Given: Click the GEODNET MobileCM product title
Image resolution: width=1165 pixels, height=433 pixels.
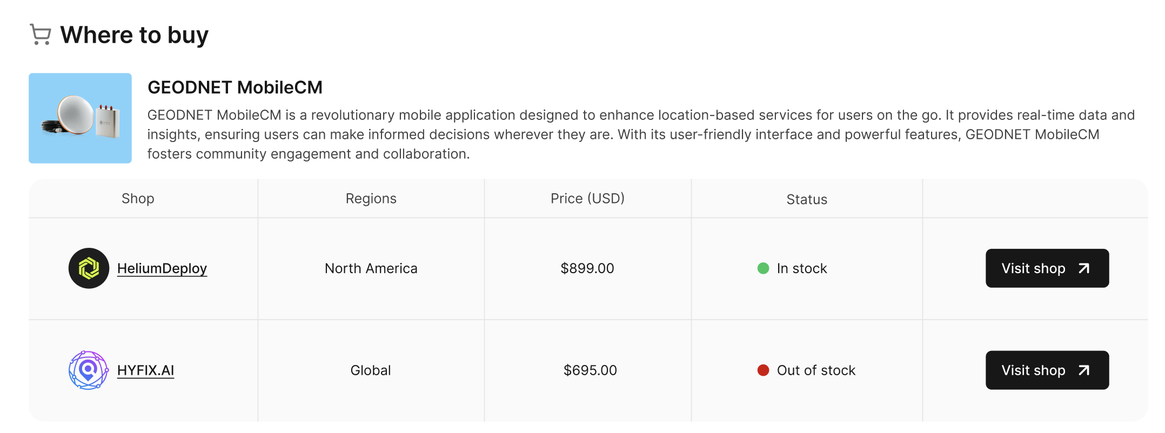Looking at the screenshot, I should click(x=235, y=87).
